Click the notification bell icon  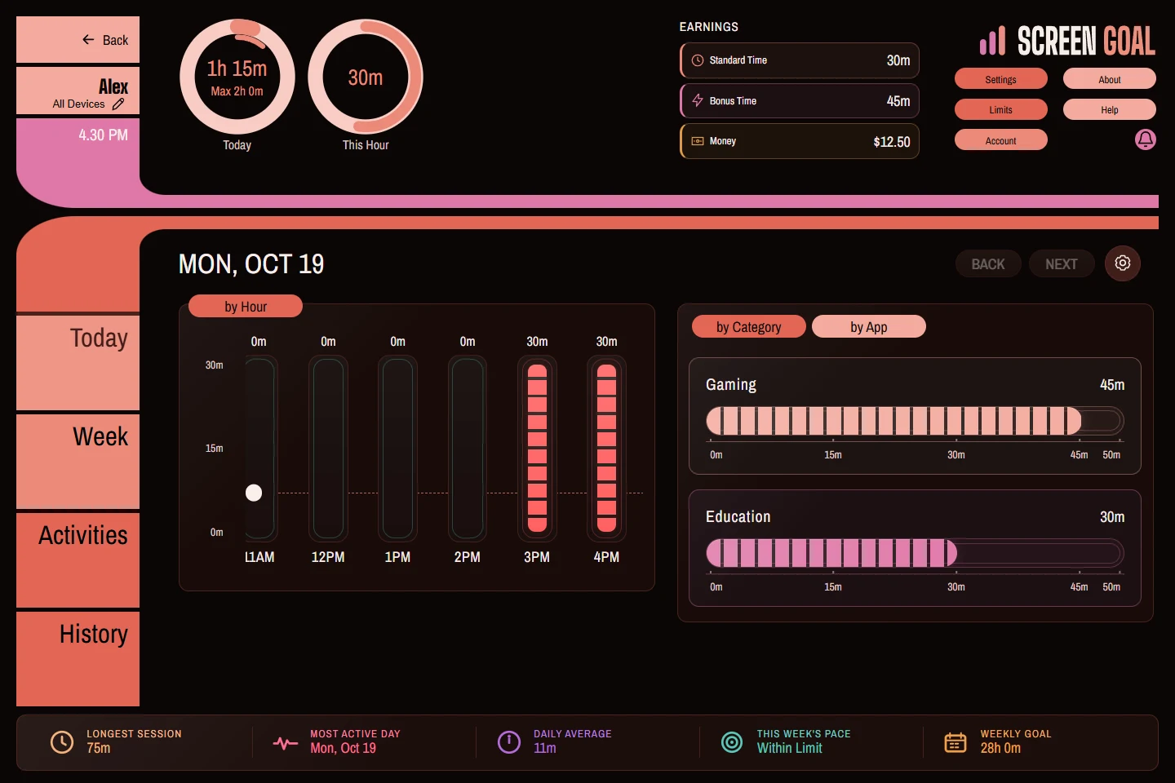click(x=1146, y=139)
